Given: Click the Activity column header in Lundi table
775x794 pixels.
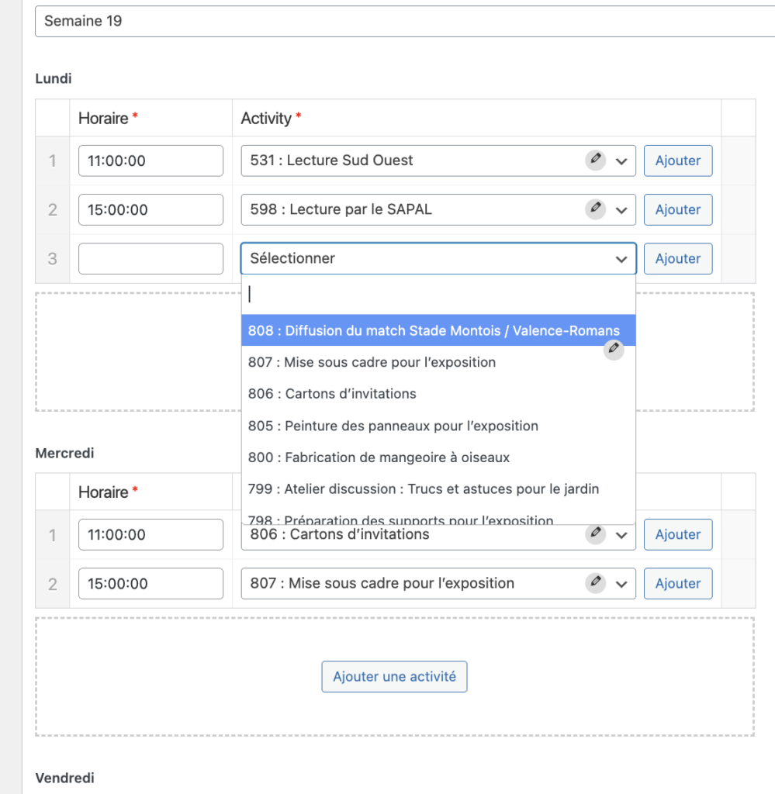Looking at the screenshot, I should click(271, 118).
